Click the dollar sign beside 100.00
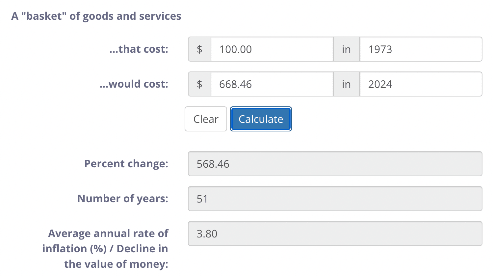Viewport: 493px width, 276px height. coord(199,49)
